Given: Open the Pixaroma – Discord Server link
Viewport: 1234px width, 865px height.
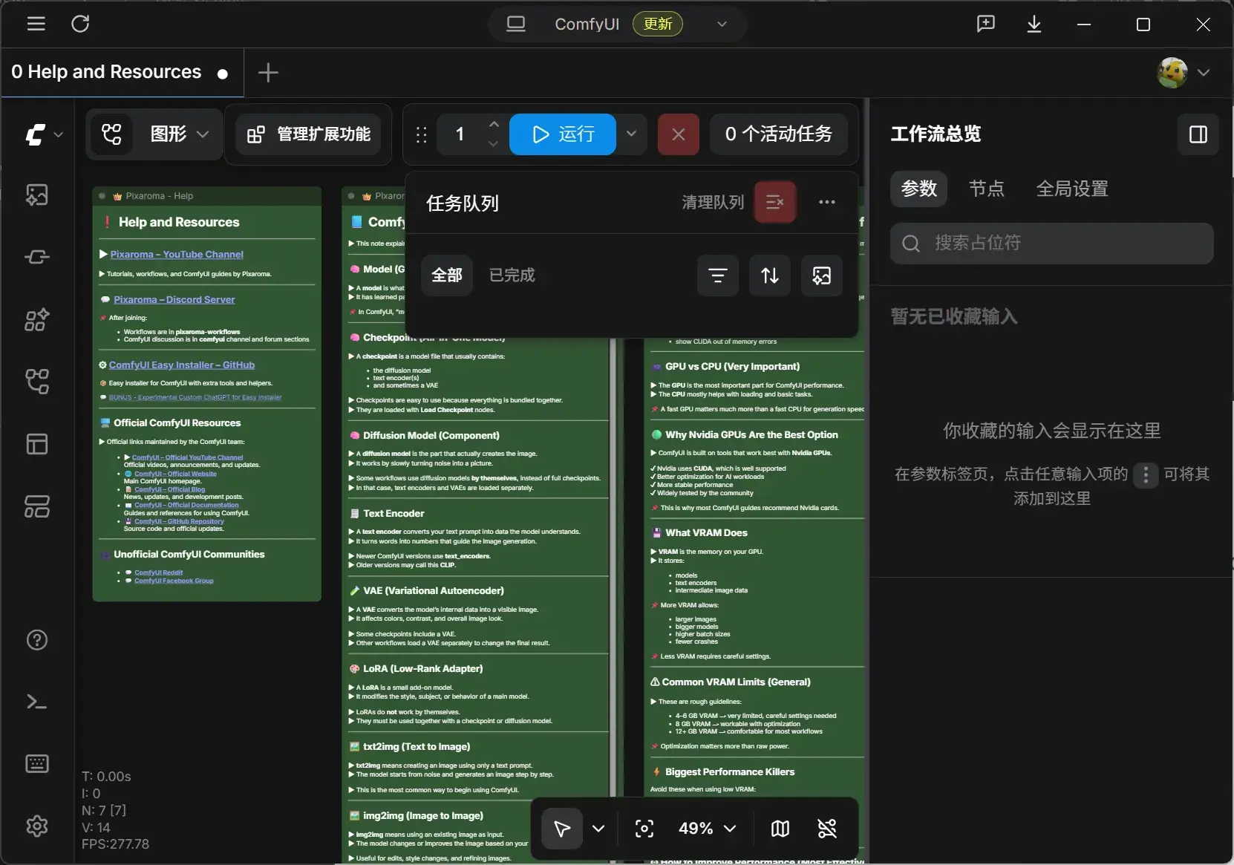Looking at the screenshot, I should click(174, 299).
